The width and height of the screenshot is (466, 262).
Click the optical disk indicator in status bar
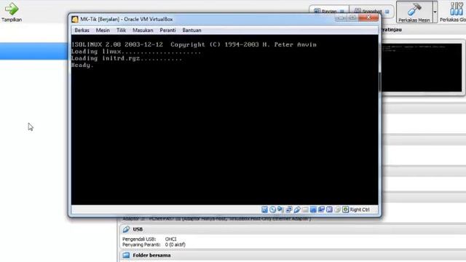pyautogui.click(x=272, y=210)
